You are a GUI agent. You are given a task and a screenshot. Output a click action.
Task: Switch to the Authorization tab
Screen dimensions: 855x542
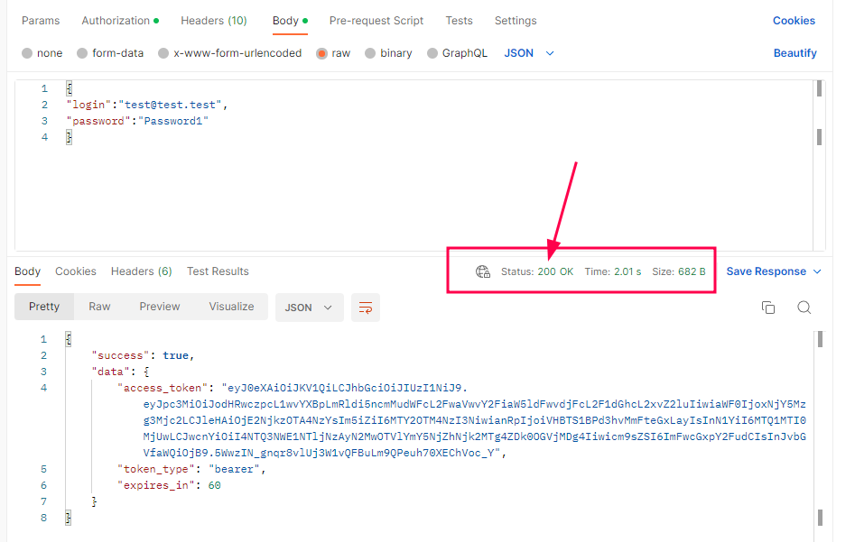click(120, 21)
